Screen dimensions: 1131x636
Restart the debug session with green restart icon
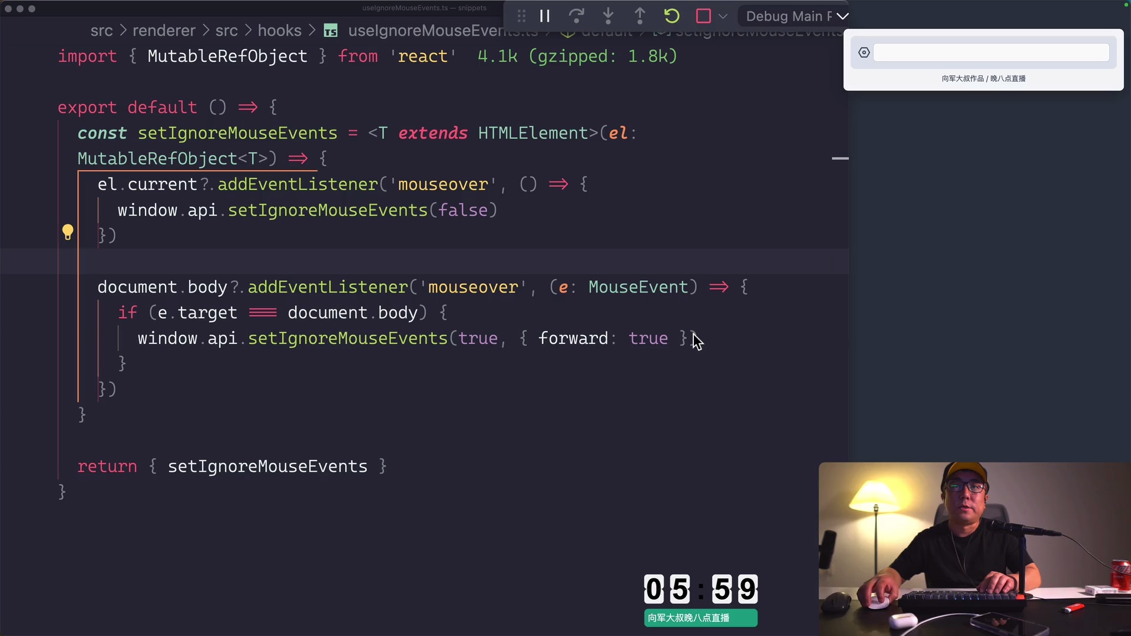672,16
